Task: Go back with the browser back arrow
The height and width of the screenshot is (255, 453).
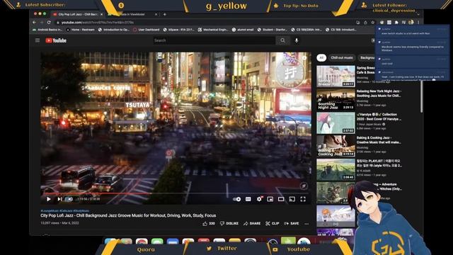Action: coord(35,22)
